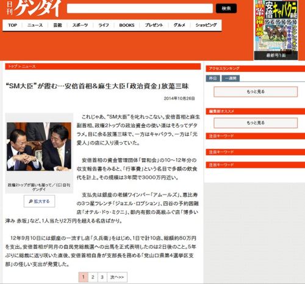This screenshot has height=284, width=305.
Task: Go to page 3 in pagination
Action: coord(102,277)
